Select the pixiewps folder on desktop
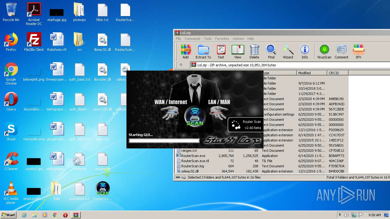Screen dimensions: 390x219 (79, 12)
